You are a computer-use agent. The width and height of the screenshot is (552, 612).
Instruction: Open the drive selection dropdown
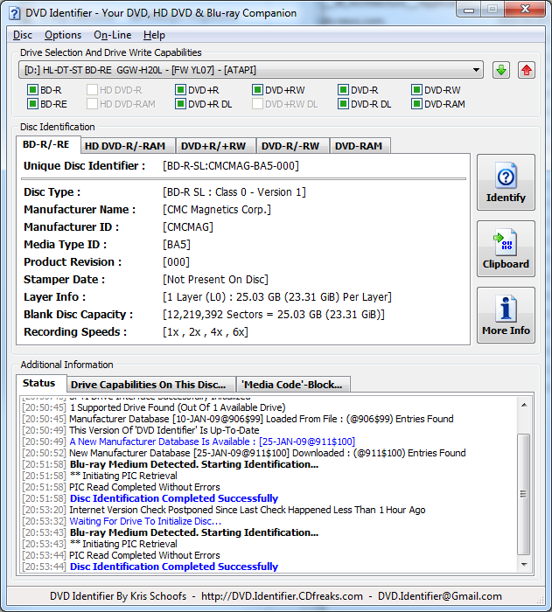click(x=251, y=70)
